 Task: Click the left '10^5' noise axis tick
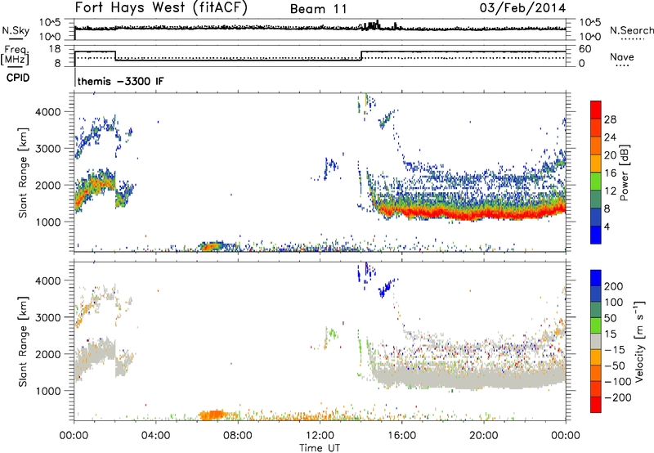pyautogui.click(x=50, y=22)
